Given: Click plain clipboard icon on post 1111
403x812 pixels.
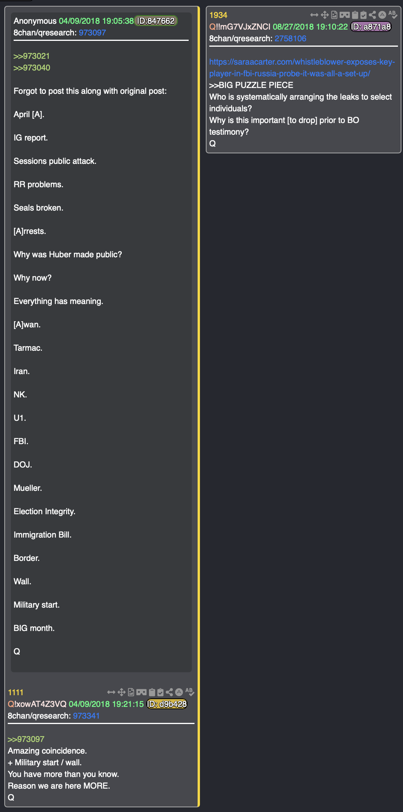Looking at the screenshot, I should [x=152, y=692].
